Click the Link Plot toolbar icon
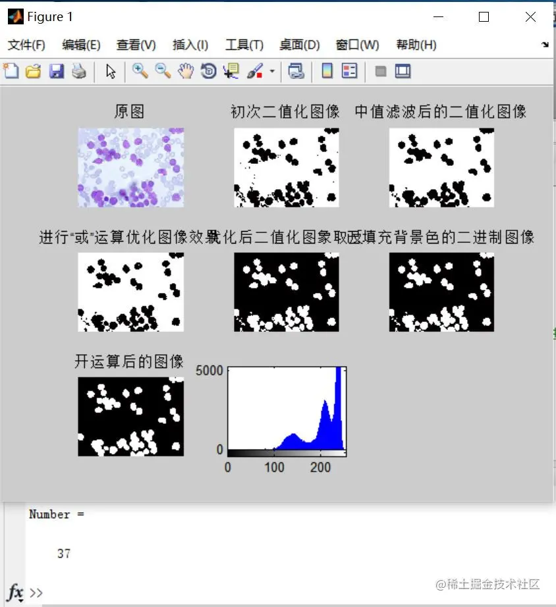This screenshot has width=556, height=607. tap(296, 71)
